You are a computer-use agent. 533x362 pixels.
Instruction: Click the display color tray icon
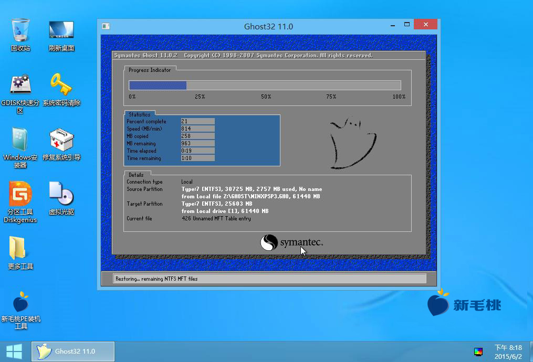tap(478, 352)
